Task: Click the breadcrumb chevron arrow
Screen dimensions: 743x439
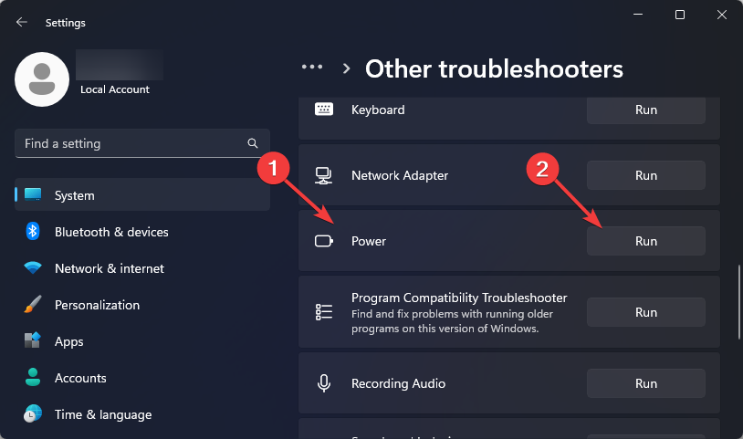Action: click(x=346, y=68)
